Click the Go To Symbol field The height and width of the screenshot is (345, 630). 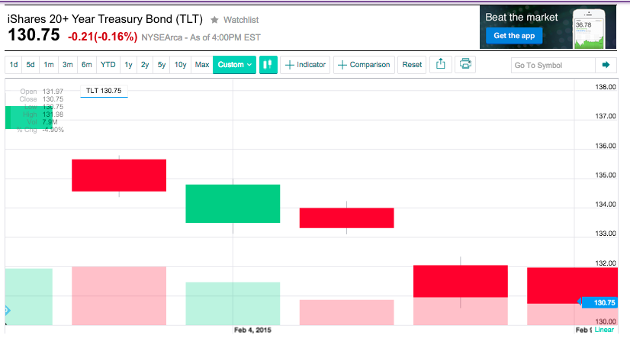tap(553, 65)
